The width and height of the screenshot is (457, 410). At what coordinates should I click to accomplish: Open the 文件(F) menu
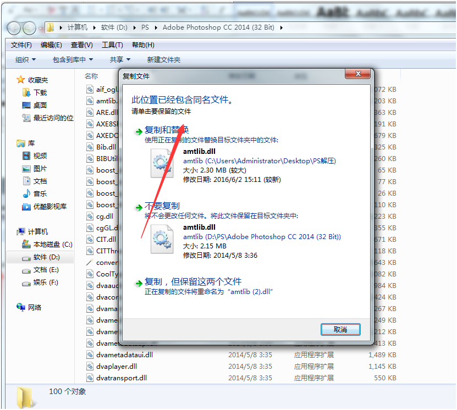pyautogui.click(x=21, y=45)
